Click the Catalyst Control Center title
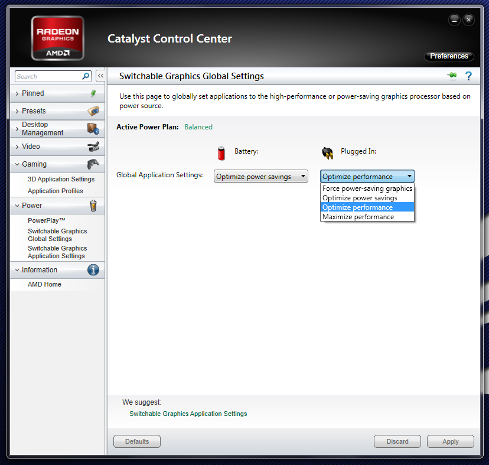 pos(169,38)
